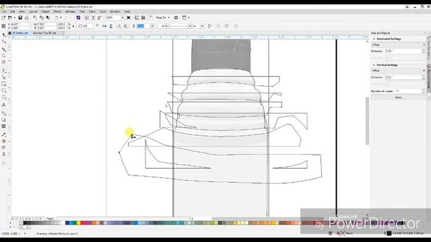
Task: Click the Page 1 tab
Action: 51,218
